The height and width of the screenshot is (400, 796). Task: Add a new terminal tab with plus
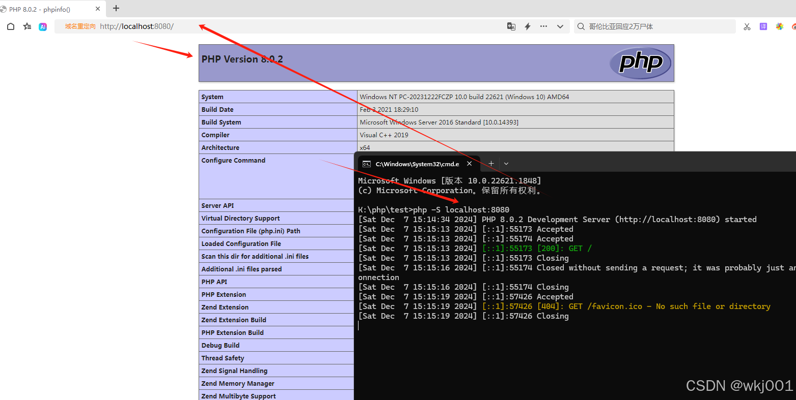click(491, 164)
